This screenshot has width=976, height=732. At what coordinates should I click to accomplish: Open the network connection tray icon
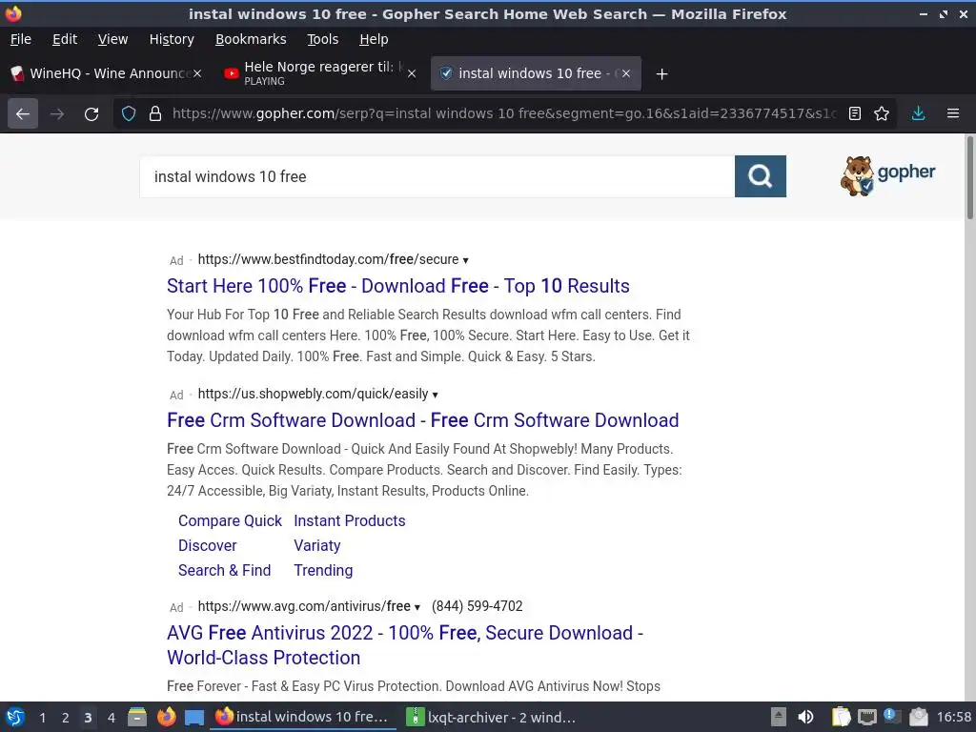click(867, 717)
